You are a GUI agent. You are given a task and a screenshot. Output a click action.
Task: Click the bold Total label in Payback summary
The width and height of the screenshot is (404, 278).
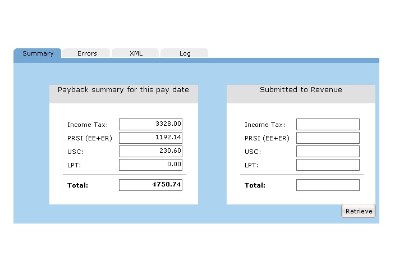77,185
